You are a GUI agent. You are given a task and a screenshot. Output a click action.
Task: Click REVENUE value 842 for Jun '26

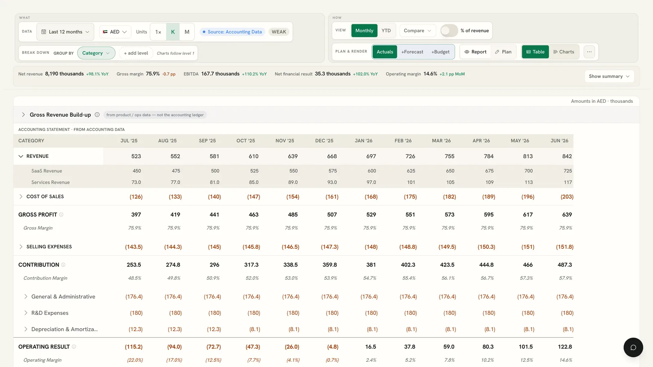coord(567,156)
